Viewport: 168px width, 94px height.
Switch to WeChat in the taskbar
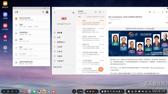(34, 91)
